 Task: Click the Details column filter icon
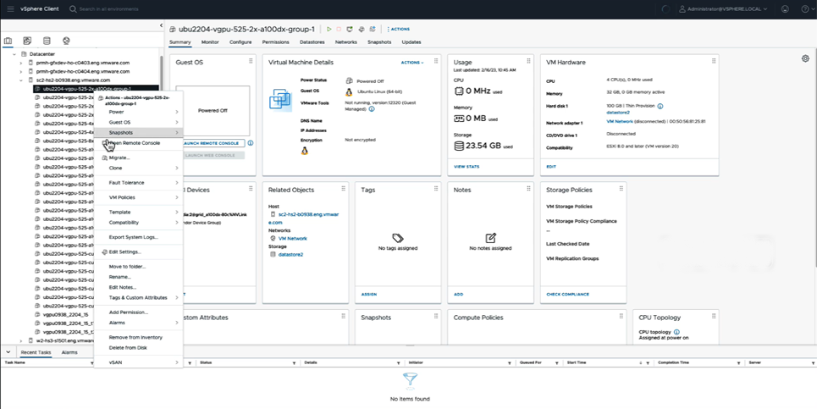399,362
